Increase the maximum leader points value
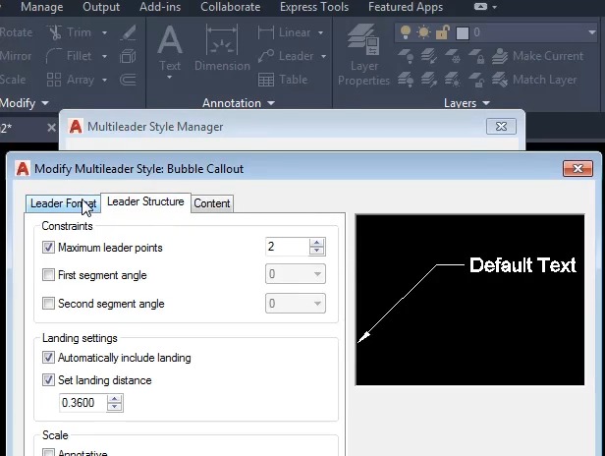Image resolution: width=605 pixels, height=456 pixels. [317, 243]
